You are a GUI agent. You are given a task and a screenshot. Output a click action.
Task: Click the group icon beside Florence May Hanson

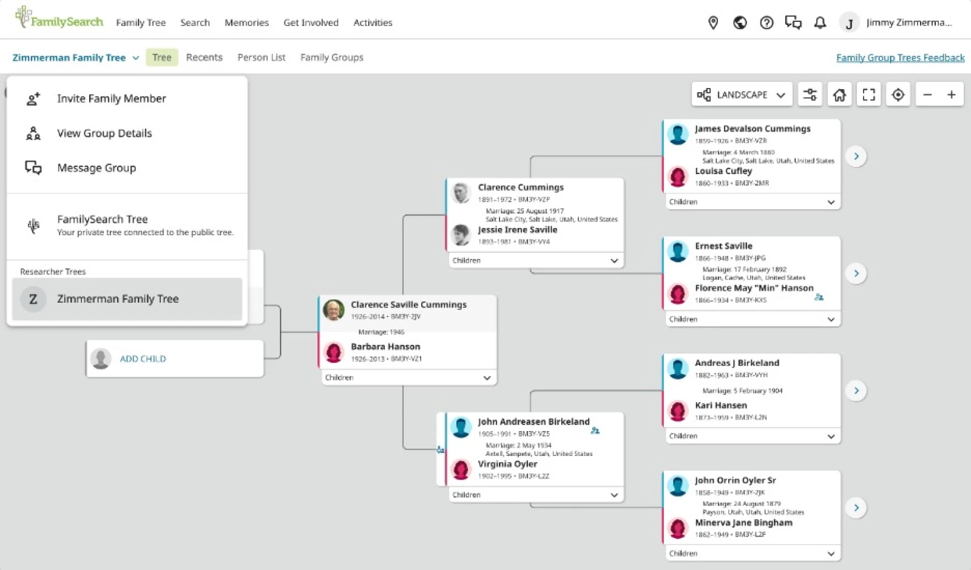tap(819, 297)
